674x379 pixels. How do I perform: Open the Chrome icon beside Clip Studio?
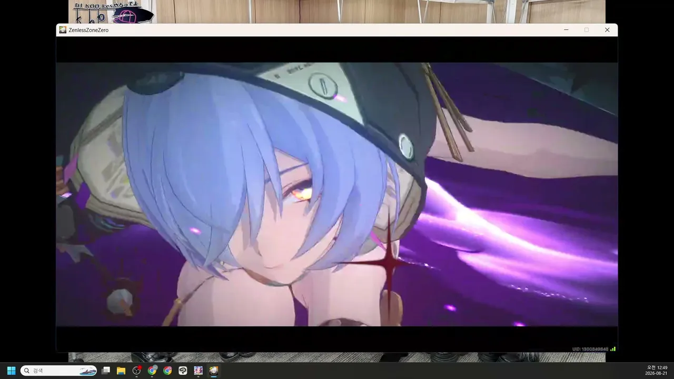tap(167, 371)
